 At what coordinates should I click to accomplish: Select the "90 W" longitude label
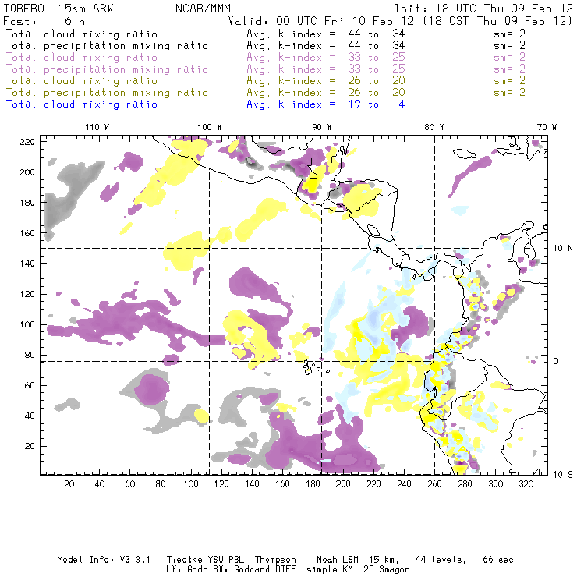pyautogui.click(x=321, y=127)
